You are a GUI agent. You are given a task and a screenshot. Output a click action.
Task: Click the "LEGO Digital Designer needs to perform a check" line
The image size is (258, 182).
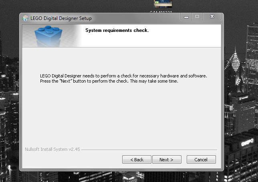pyautogui.click(x=123, y=76)
